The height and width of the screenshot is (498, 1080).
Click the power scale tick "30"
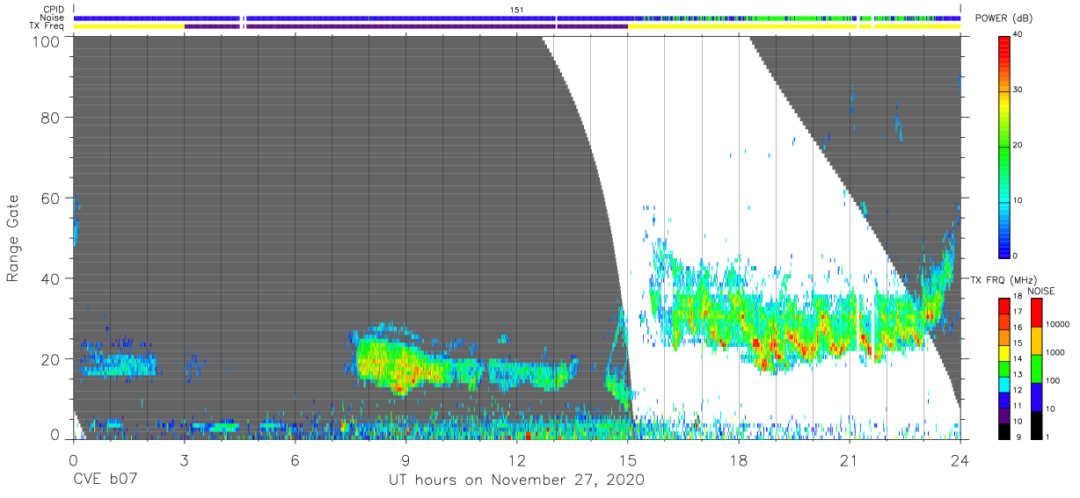pyautogui.click(x=1018, y=90)
